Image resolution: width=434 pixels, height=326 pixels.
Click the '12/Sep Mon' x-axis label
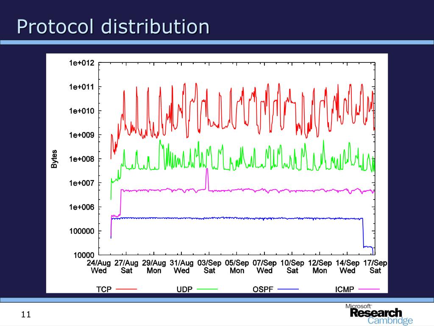point(320,267)
